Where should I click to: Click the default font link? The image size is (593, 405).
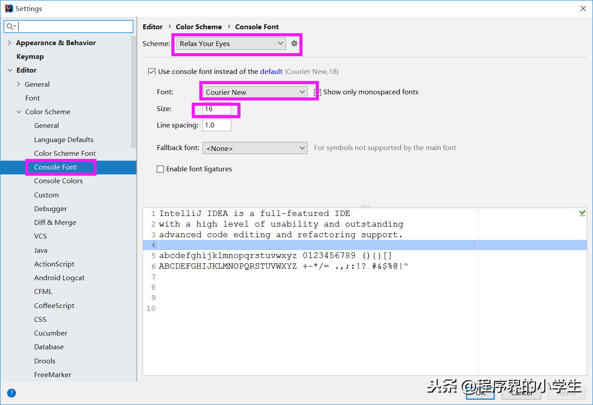271,71
